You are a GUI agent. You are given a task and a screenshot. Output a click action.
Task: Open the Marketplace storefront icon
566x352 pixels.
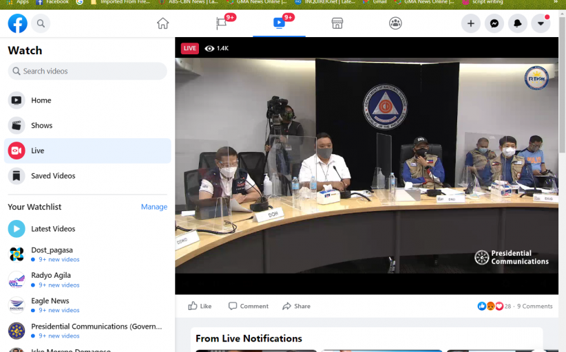(337, 23)
